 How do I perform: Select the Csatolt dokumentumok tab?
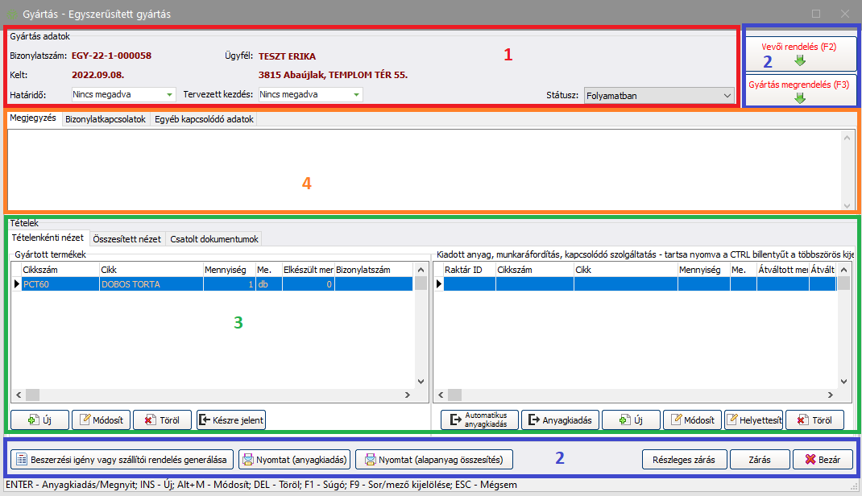click(213, 239)
